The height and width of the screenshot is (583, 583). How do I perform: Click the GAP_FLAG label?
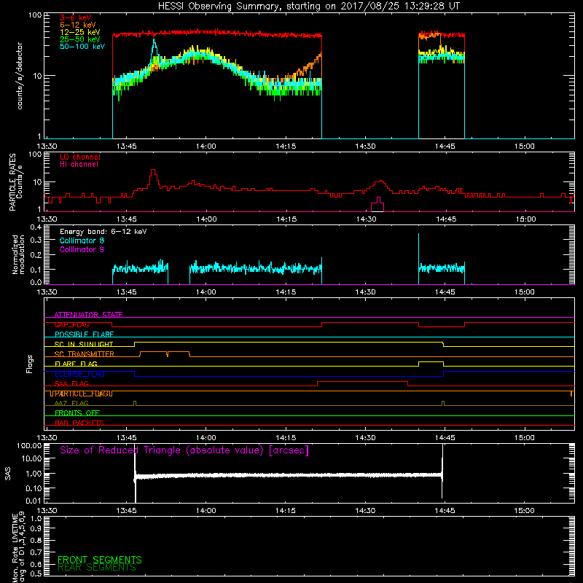tap(71, 324)
